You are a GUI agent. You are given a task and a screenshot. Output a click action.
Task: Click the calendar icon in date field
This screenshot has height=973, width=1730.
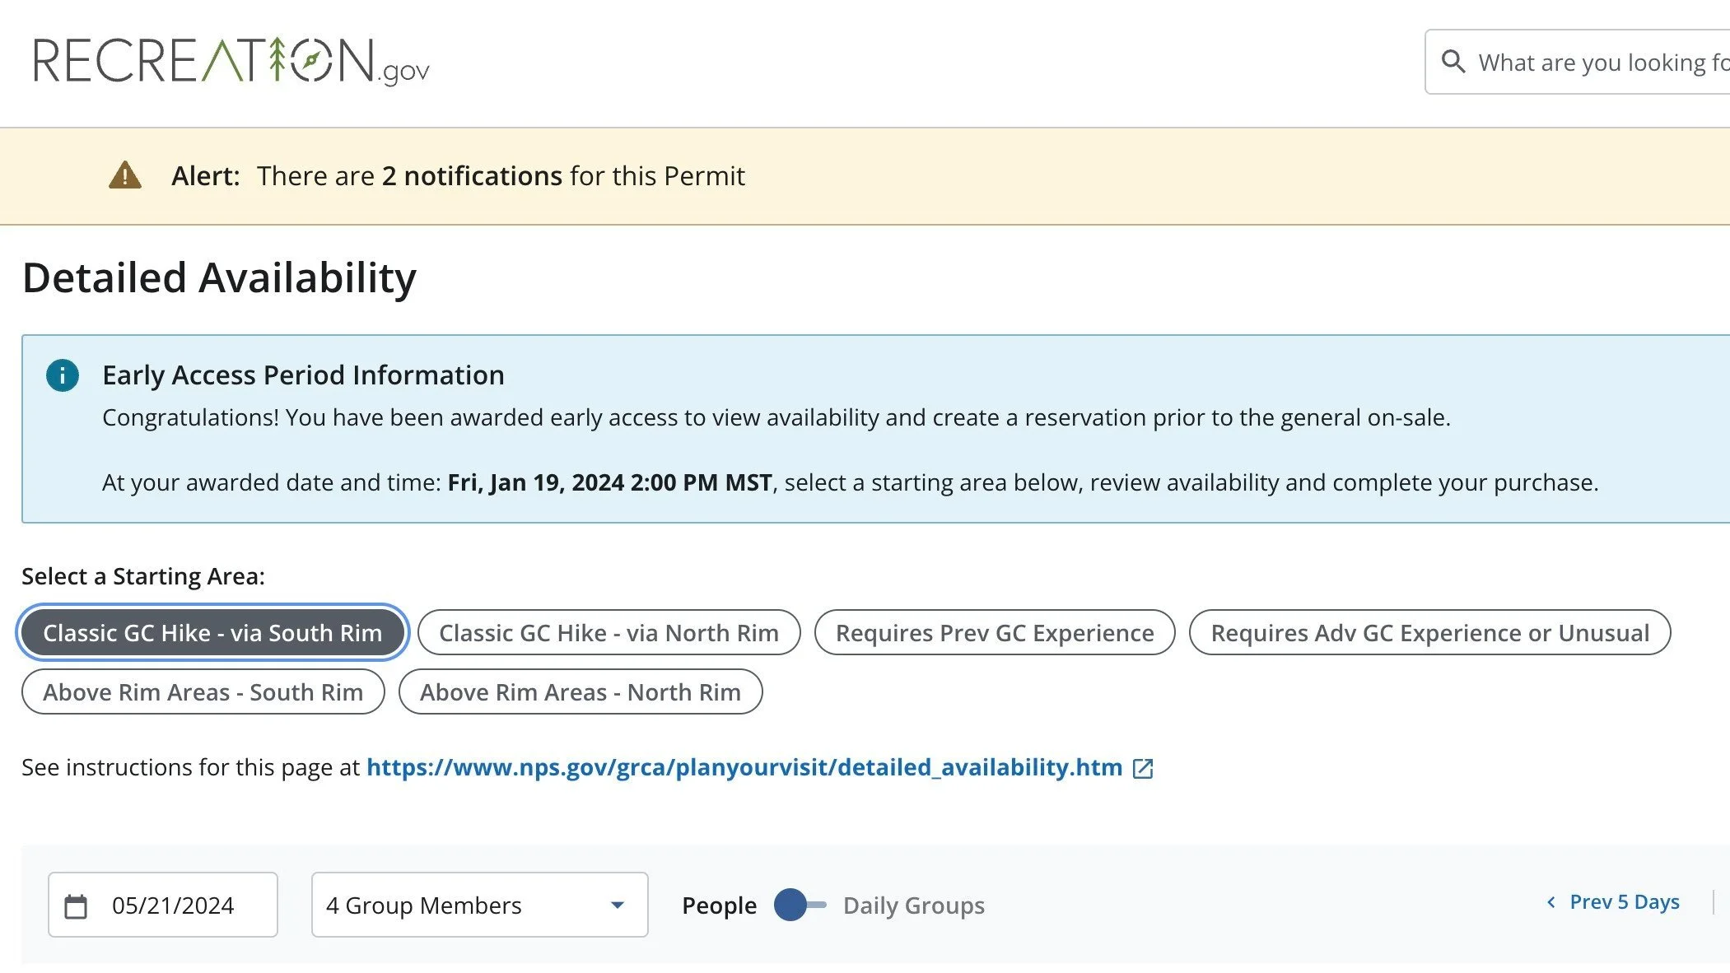pos(76,906)
